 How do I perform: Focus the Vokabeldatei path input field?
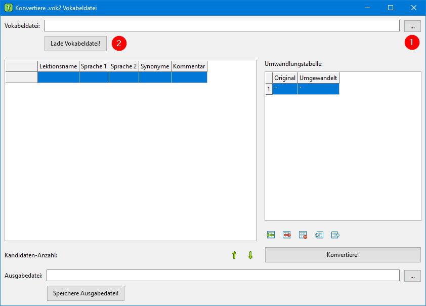(x=222, y=26)
